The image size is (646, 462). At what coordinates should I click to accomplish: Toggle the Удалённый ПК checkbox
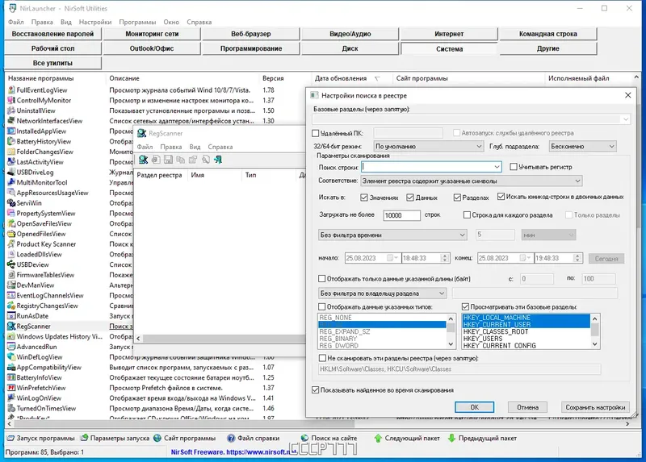pyautogui.click(x=316, y=133)
